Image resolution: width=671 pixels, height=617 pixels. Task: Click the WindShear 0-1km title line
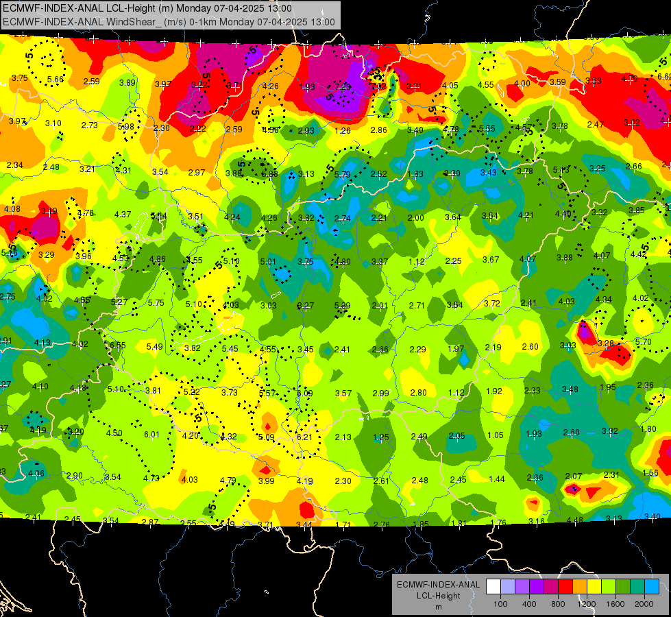(x=169, y=22)
